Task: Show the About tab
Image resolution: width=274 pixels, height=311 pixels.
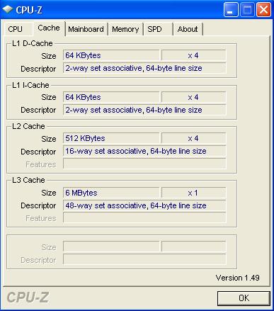Action: (188, 29)
